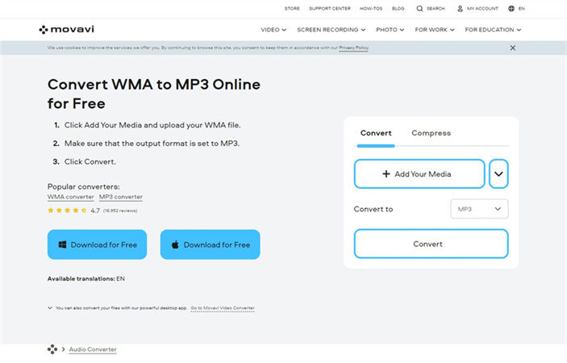Click the globe language icon
This screenshot has width=567, height=363.
pos(511,8)
